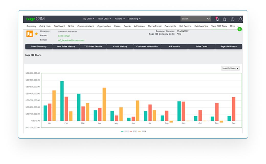Click the green plus add button

(x=240, y=29)
